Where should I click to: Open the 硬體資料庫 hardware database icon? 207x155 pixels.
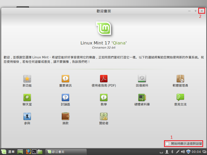click(142, 97)
